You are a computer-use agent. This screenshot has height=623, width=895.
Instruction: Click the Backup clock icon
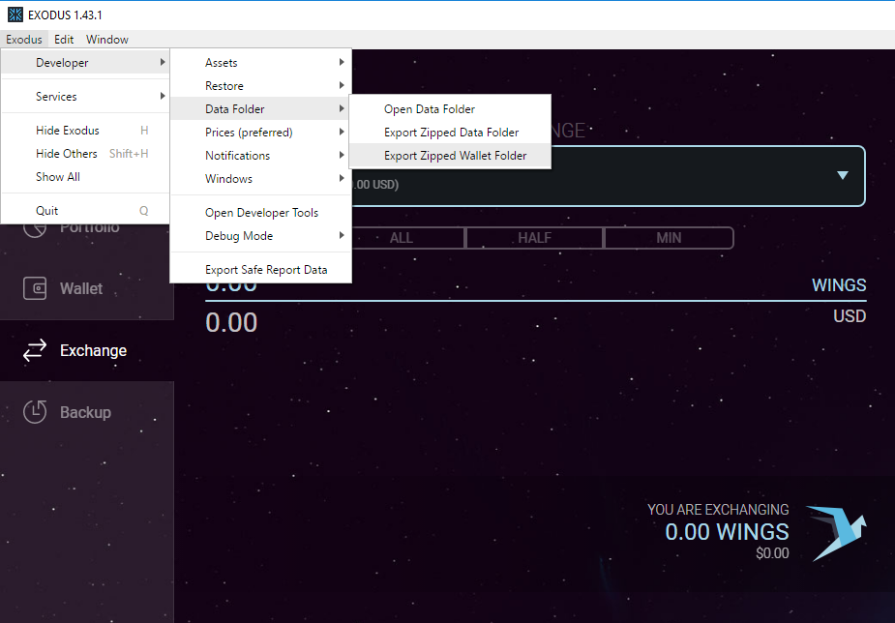point(35,412)
